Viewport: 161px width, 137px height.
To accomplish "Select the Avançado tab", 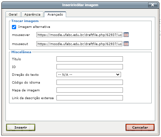I will tap(55, 14).
